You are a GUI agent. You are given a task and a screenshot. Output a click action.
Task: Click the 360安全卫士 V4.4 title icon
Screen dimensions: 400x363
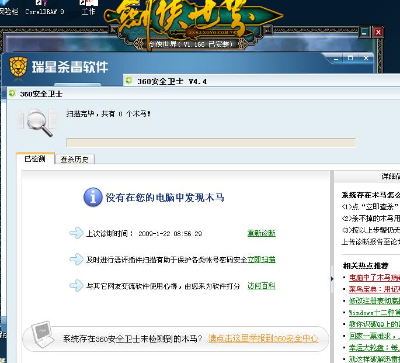tap(129, 81)
